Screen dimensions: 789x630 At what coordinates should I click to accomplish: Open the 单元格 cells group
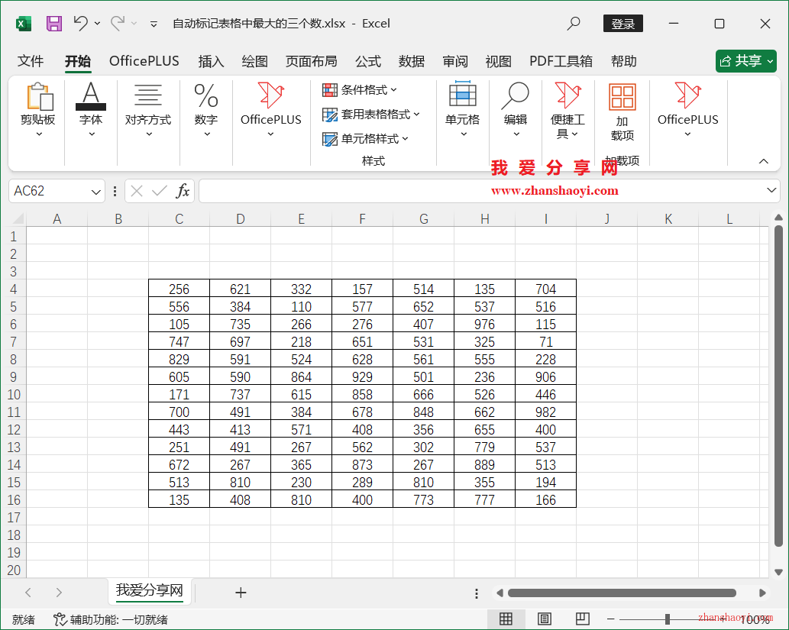point(463,110)
